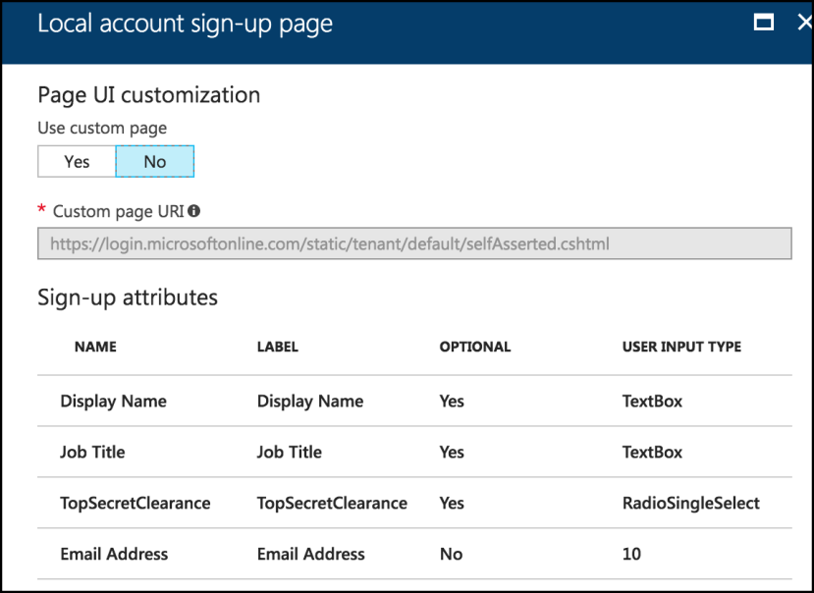The width and height of the screenshot is (814, 593).
Task: Click the Job Title label cell
Action: point(289,452)
